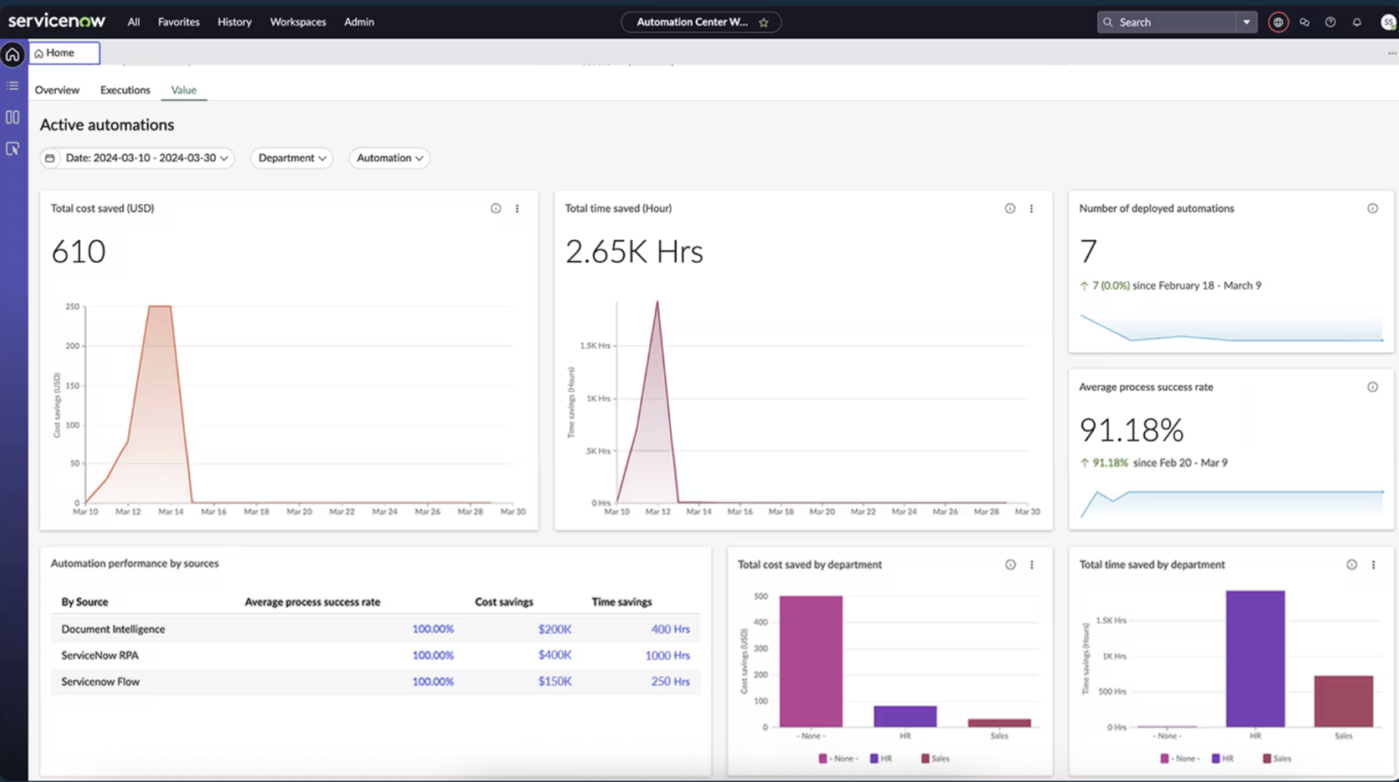Toggle the Sales legend swatch in cost by department
The height and width of the screenshot is (782, 1399).
pyautogui.click(x=925, y=758)
